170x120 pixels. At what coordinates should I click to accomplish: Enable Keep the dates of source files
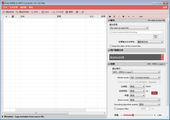[x=111, y=46]
